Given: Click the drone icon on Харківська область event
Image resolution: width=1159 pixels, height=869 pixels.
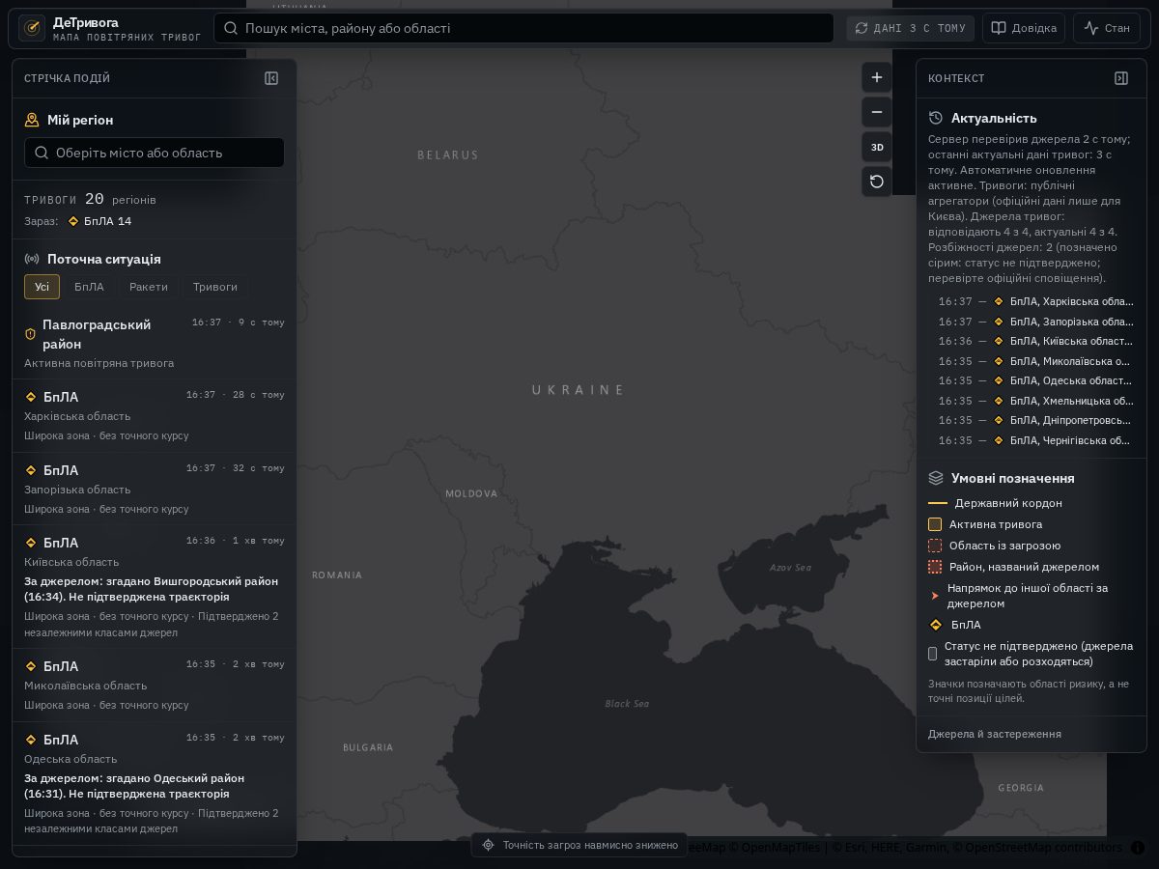Looking at the screenshot, I should tap(31, 397).
